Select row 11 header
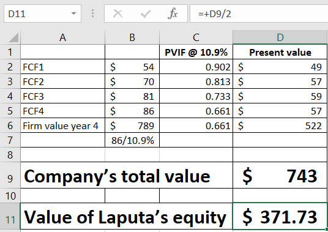Viewport: 328px width, 232px height. point(10,216)
